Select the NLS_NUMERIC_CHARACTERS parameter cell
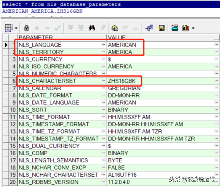 [62, 74]
